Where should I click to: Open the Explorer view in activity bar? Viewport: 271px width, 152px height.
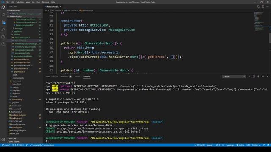pos(3,8)
